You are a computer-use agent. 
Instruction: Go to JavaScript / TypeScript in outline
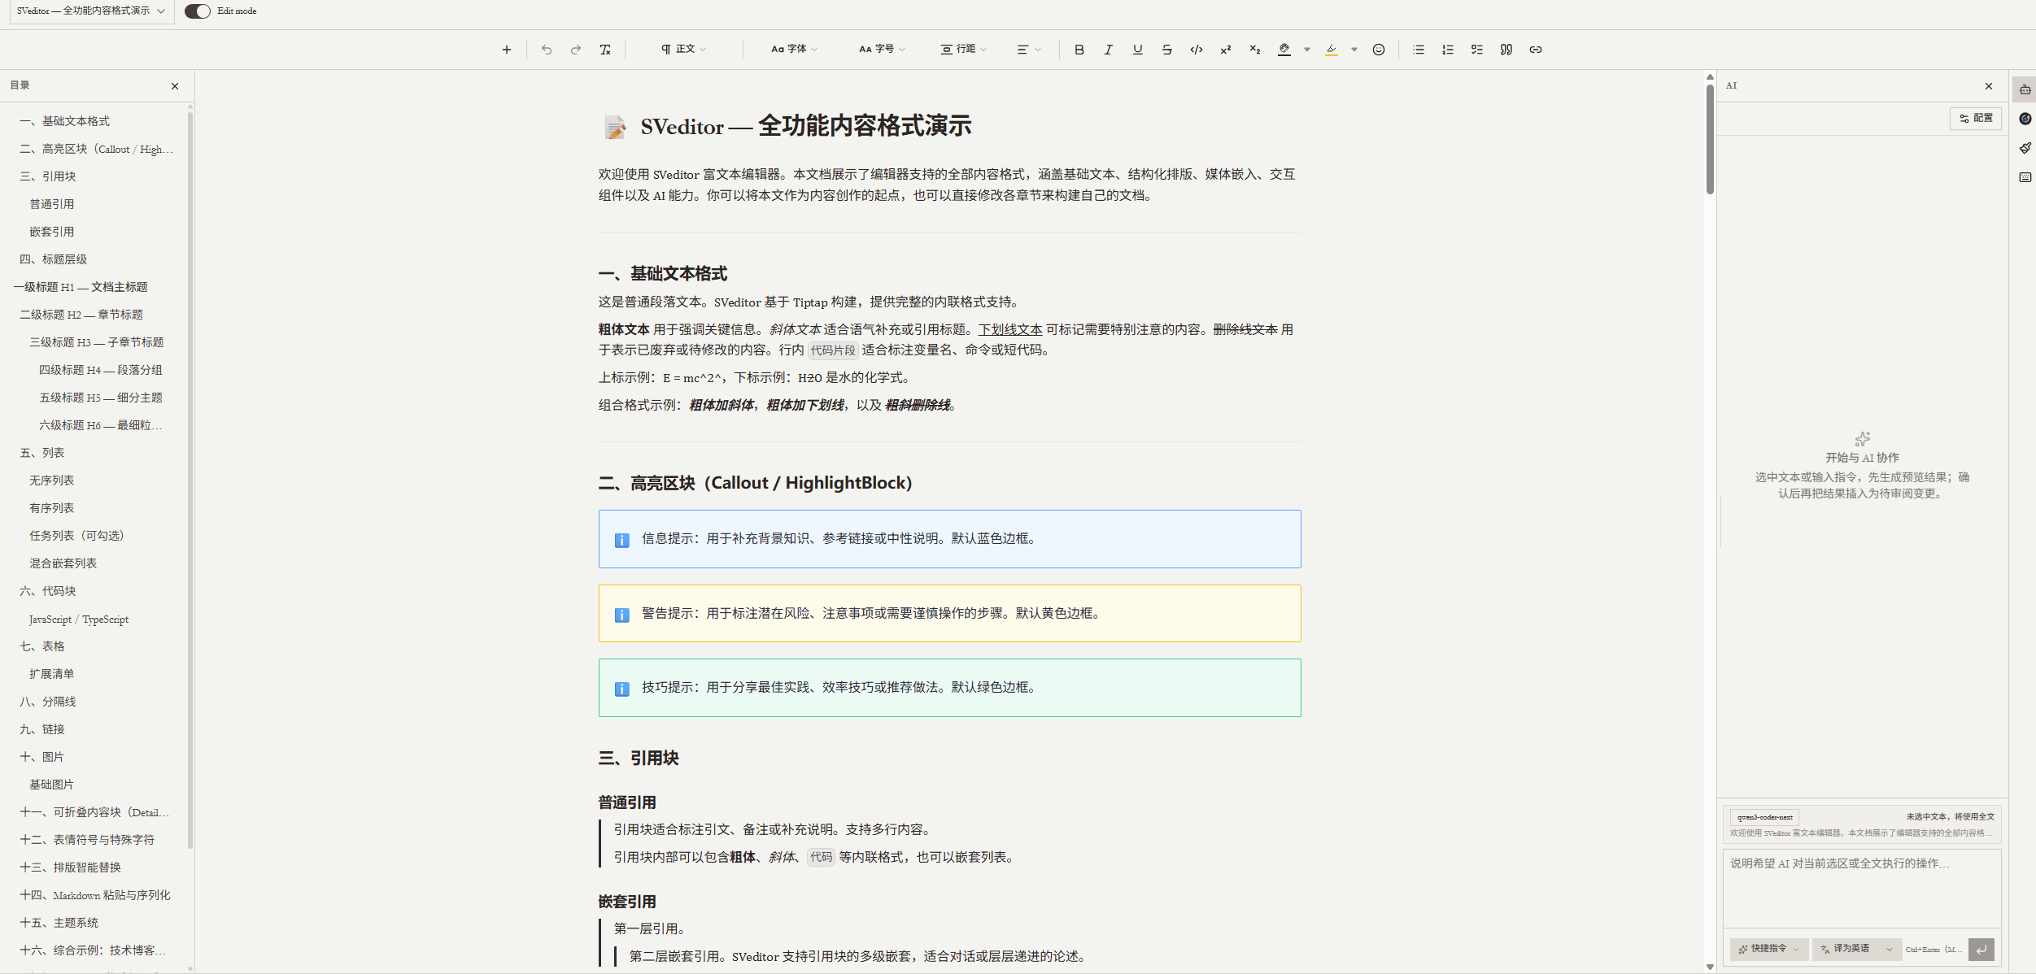pos(79,620)
